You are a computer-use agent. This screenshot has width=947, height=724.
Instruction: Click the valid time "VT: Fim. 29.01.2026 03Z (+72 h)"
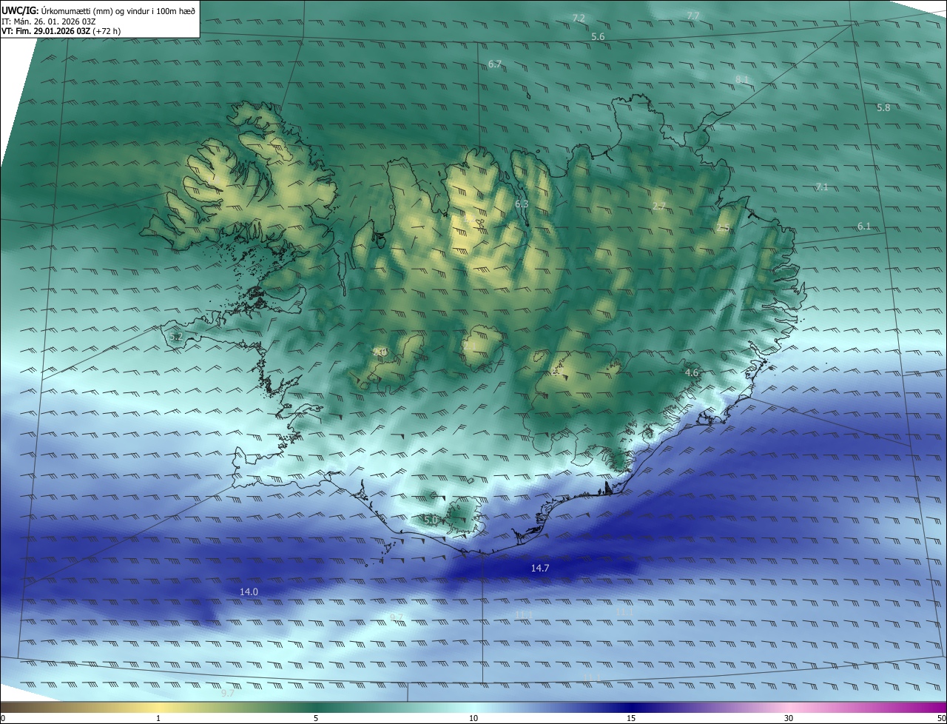tap(60, 31)
